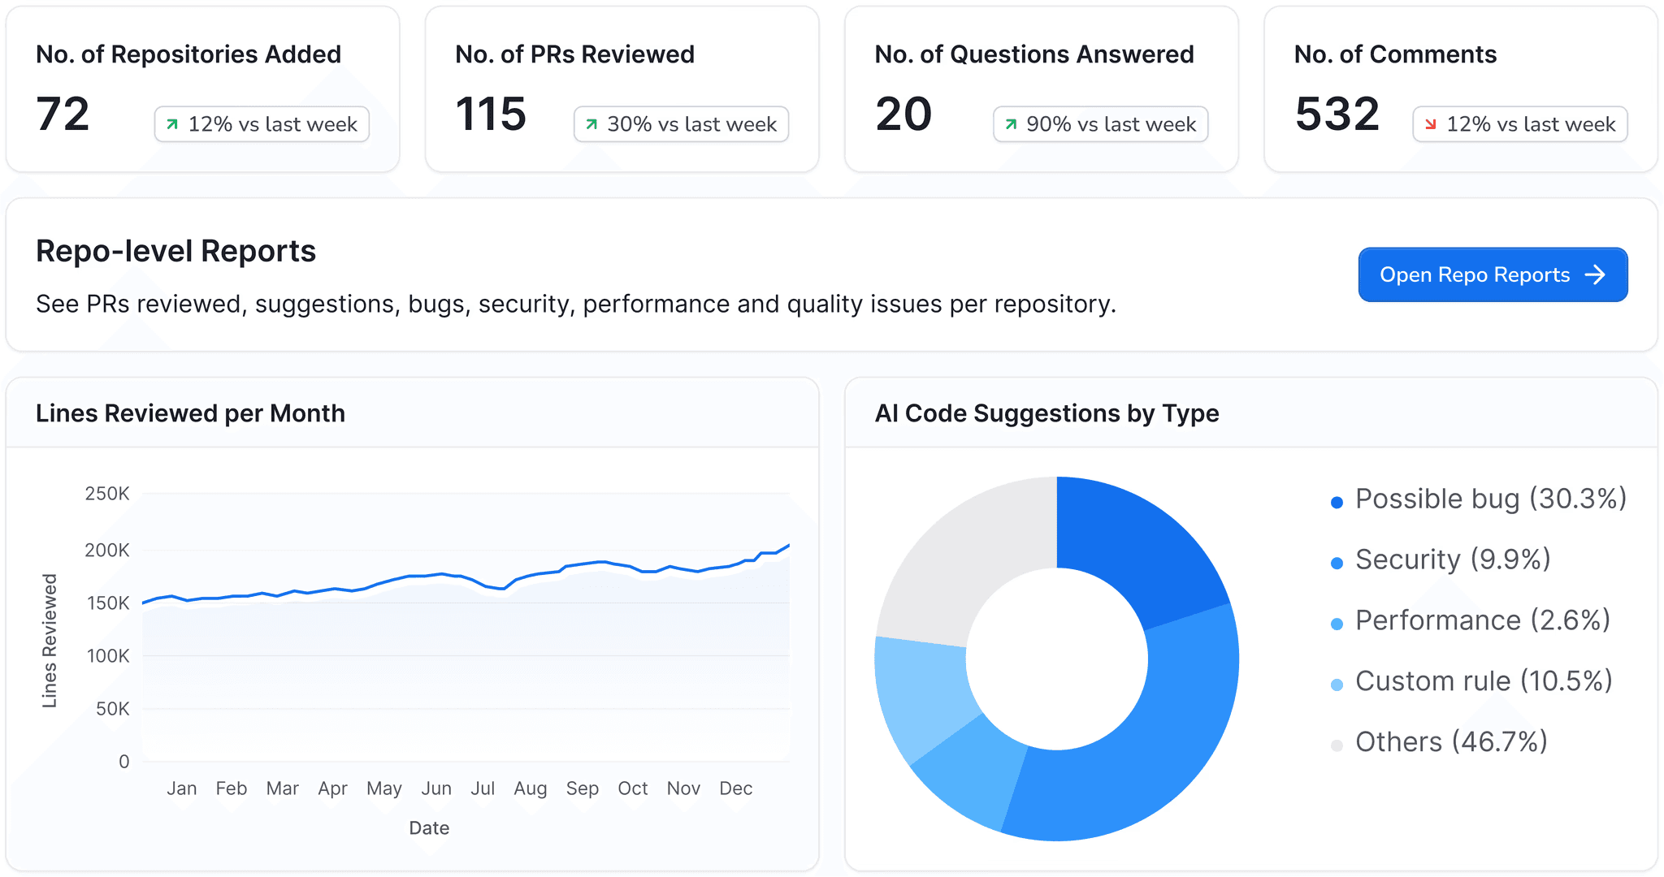Click the Lines Reviewed per Month heading
This screenshot has width=1664, height=877.
point(190,413)
